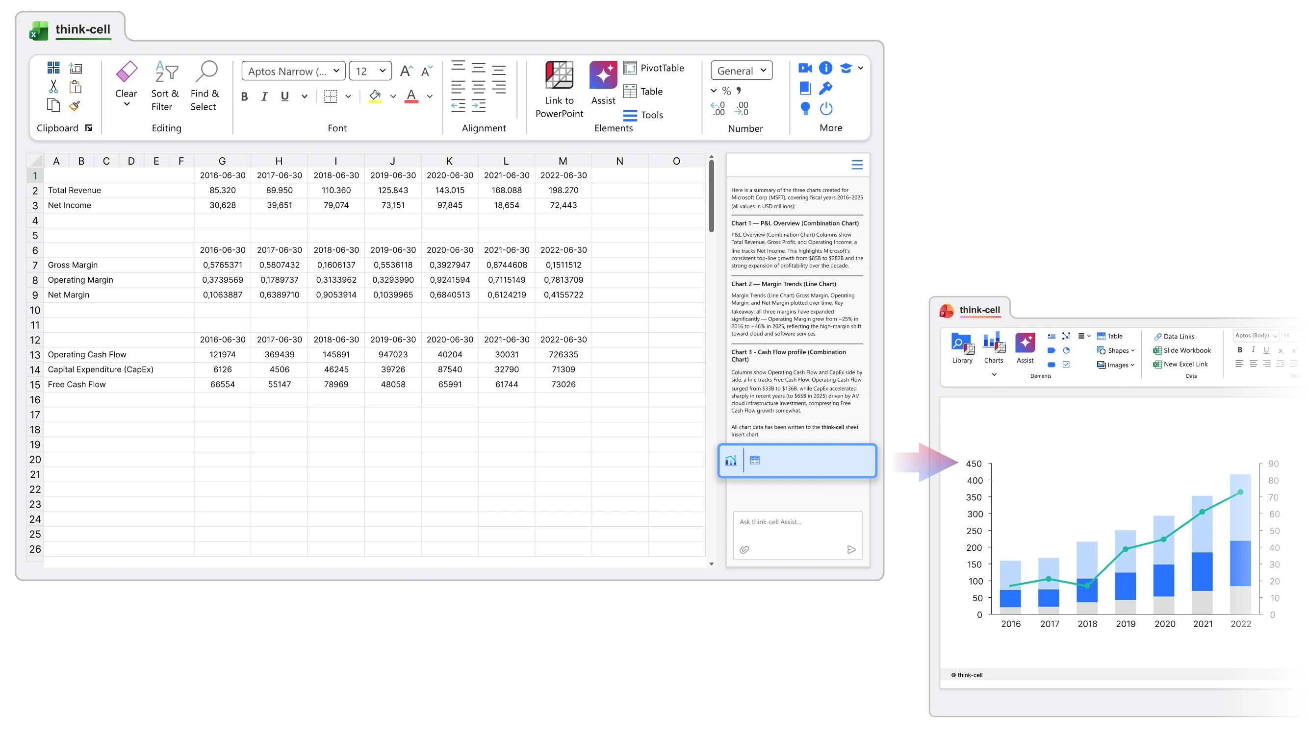Cut selection with the scissors icon
Viewport: 1308px width, 735px height.
coord(53,87)
